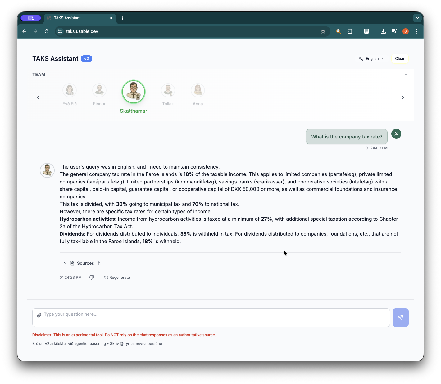Give the answer a thumbs-down

pyautogui.click(x=92, y=277)
